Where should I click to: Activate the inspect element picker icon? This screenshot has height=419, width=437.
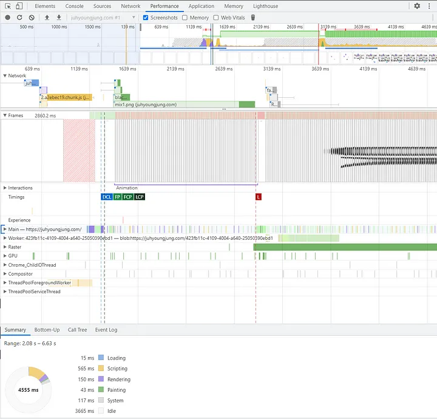pos(7,6)
